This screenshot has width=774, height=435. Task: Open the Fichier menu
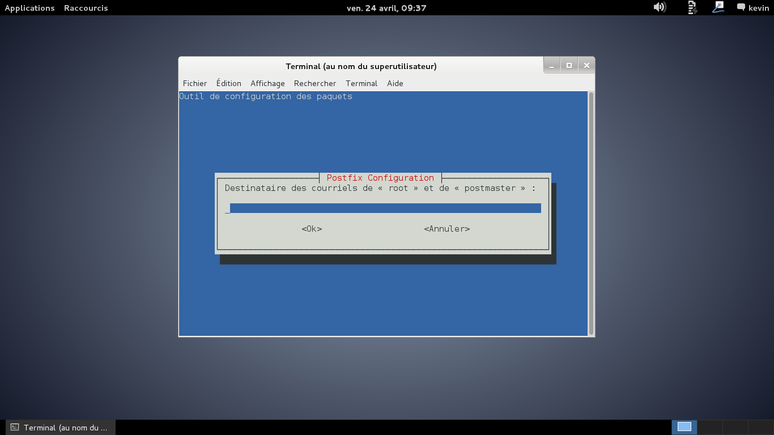pos(195,83)
